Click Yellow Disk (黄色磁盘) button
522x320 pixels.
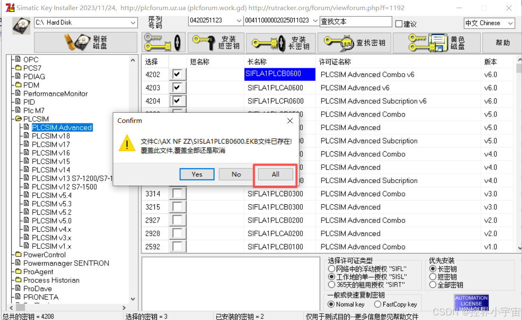(436, 42)
